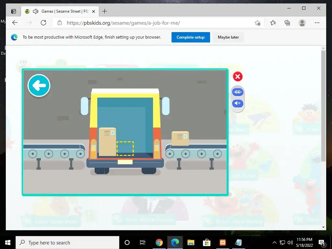332x249 pixels.
Task: Open the XAMPP taskbar icon
Action: 222,243
